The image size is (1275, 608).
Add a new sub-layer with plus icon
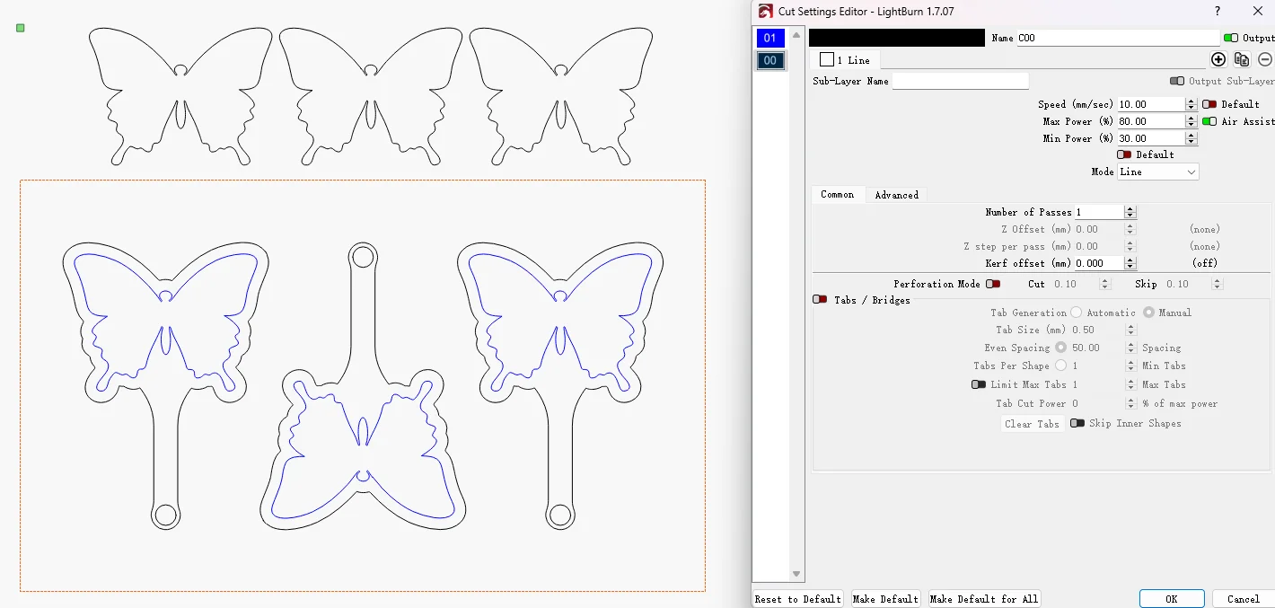coord(1218,59)
